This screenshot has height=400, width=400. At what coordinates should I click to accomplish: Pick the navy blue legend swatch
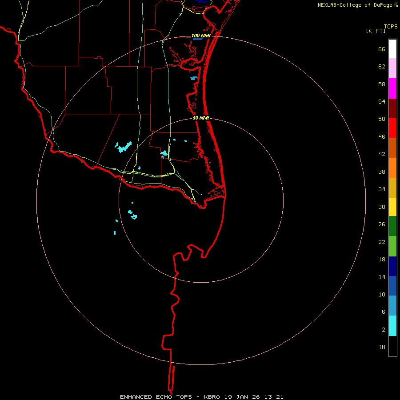point(392,266)
